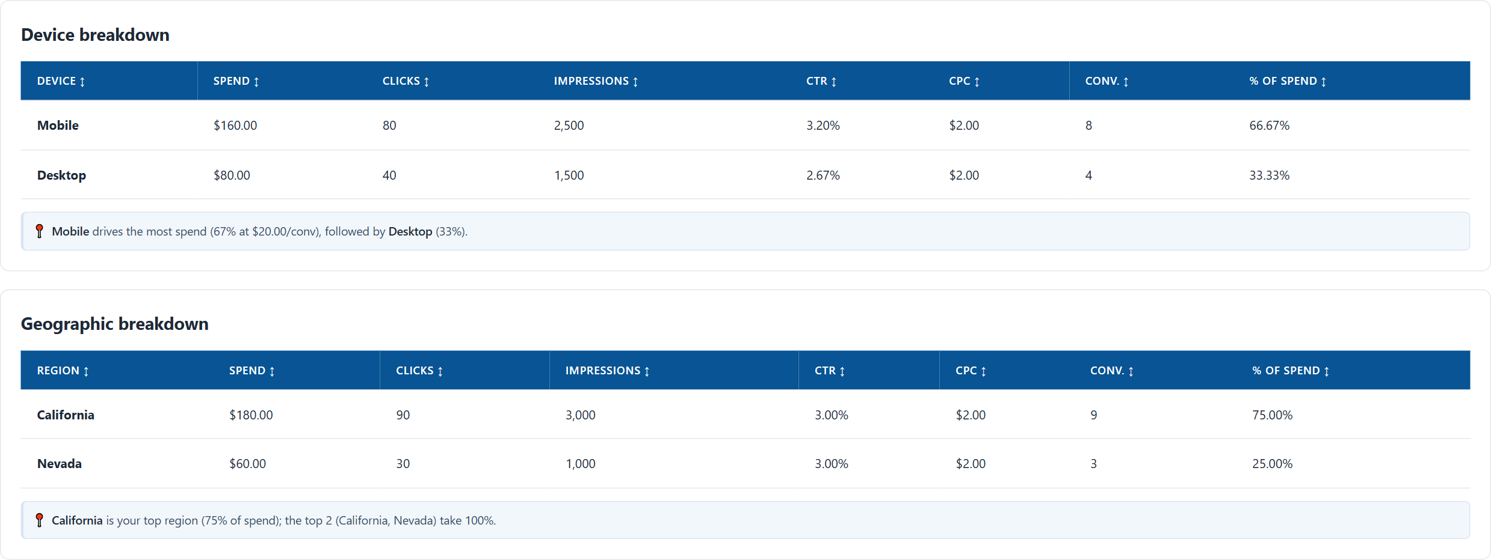
Task: Click the pin icon beside Mobile insight
Action: (39, 231)
